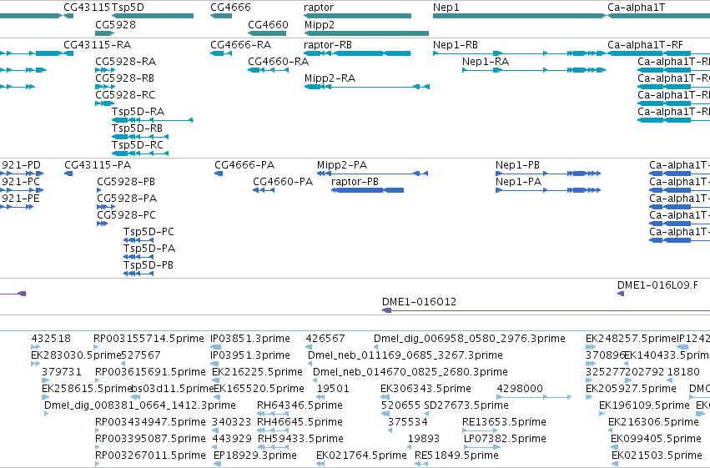Click the Mipp2-RA transcript label
This screenshot has width=710, height=468.
[x=330, y=78]
